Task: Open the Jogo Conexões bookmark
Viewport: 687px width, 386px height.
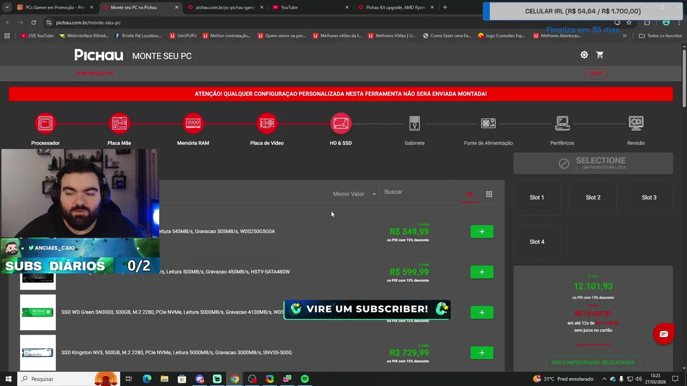Action: pos(502,36)
